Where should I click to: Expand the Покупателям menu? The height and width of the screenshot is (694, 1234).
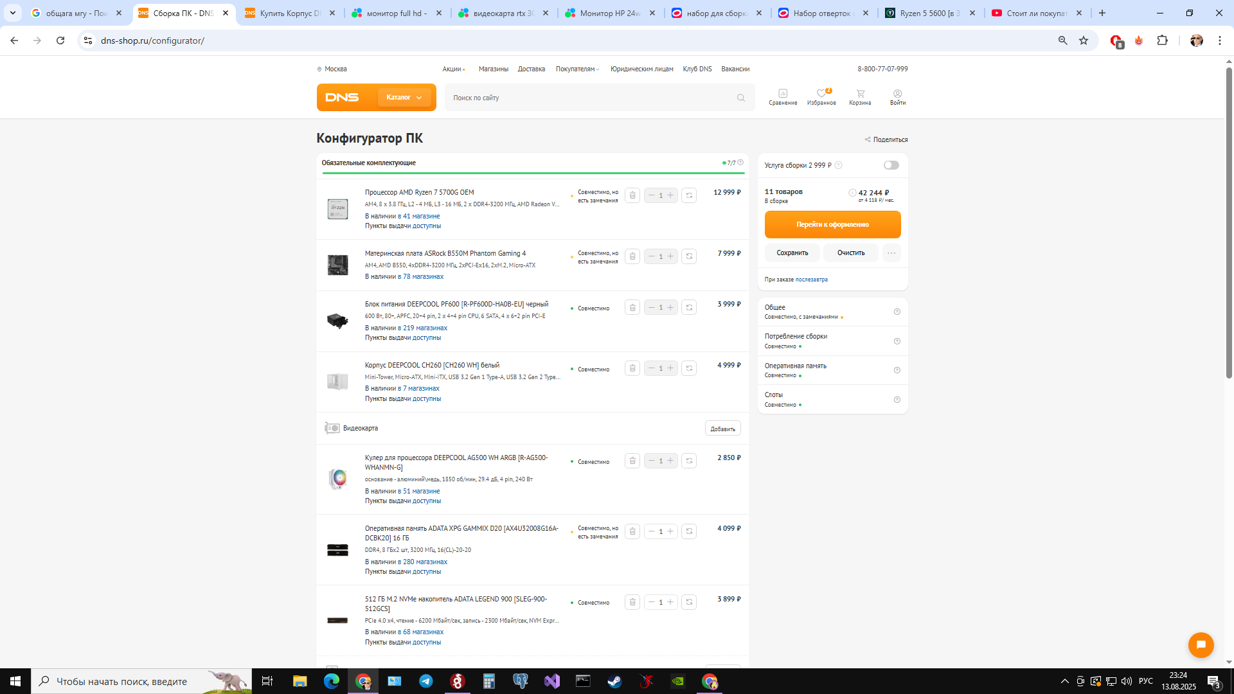click(x=577, y=69)
